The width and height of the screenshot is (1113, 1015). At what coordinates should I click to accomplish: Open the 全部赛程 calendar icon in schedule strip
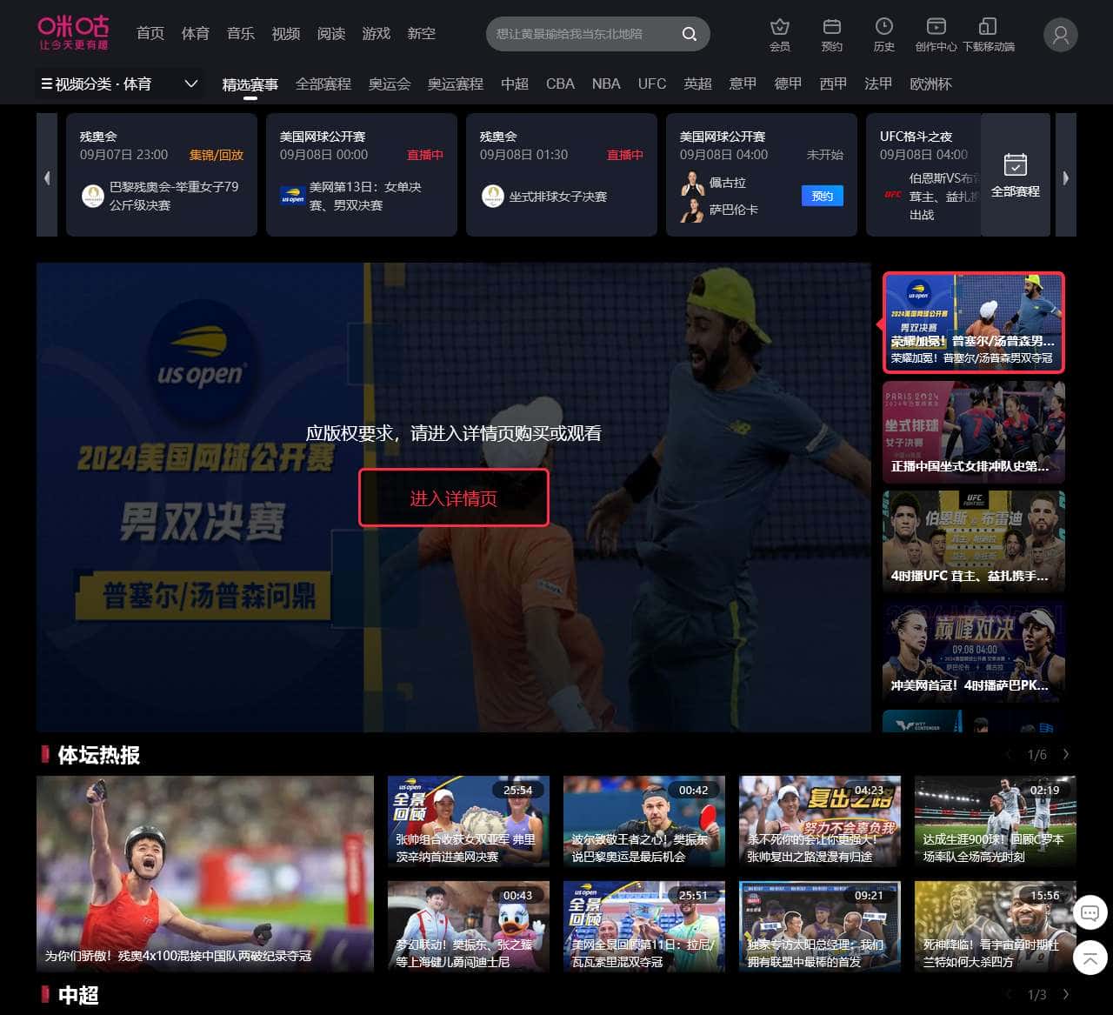[1016, 175]
